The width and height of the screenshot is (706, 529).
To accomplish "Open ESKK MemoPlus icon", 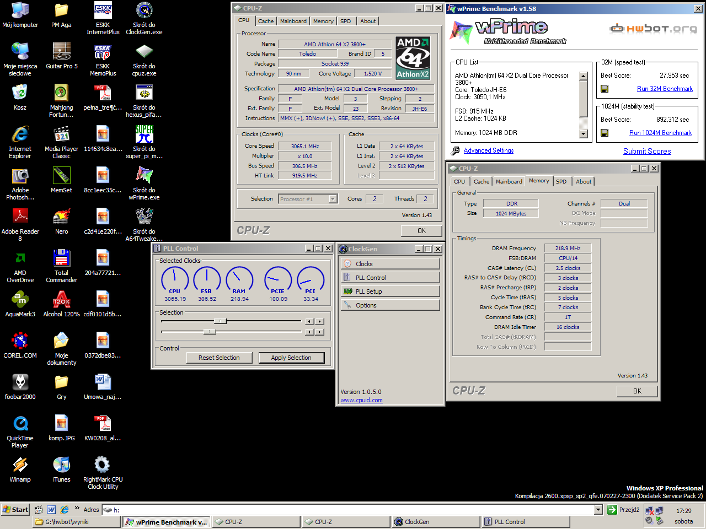I will 103,60.
